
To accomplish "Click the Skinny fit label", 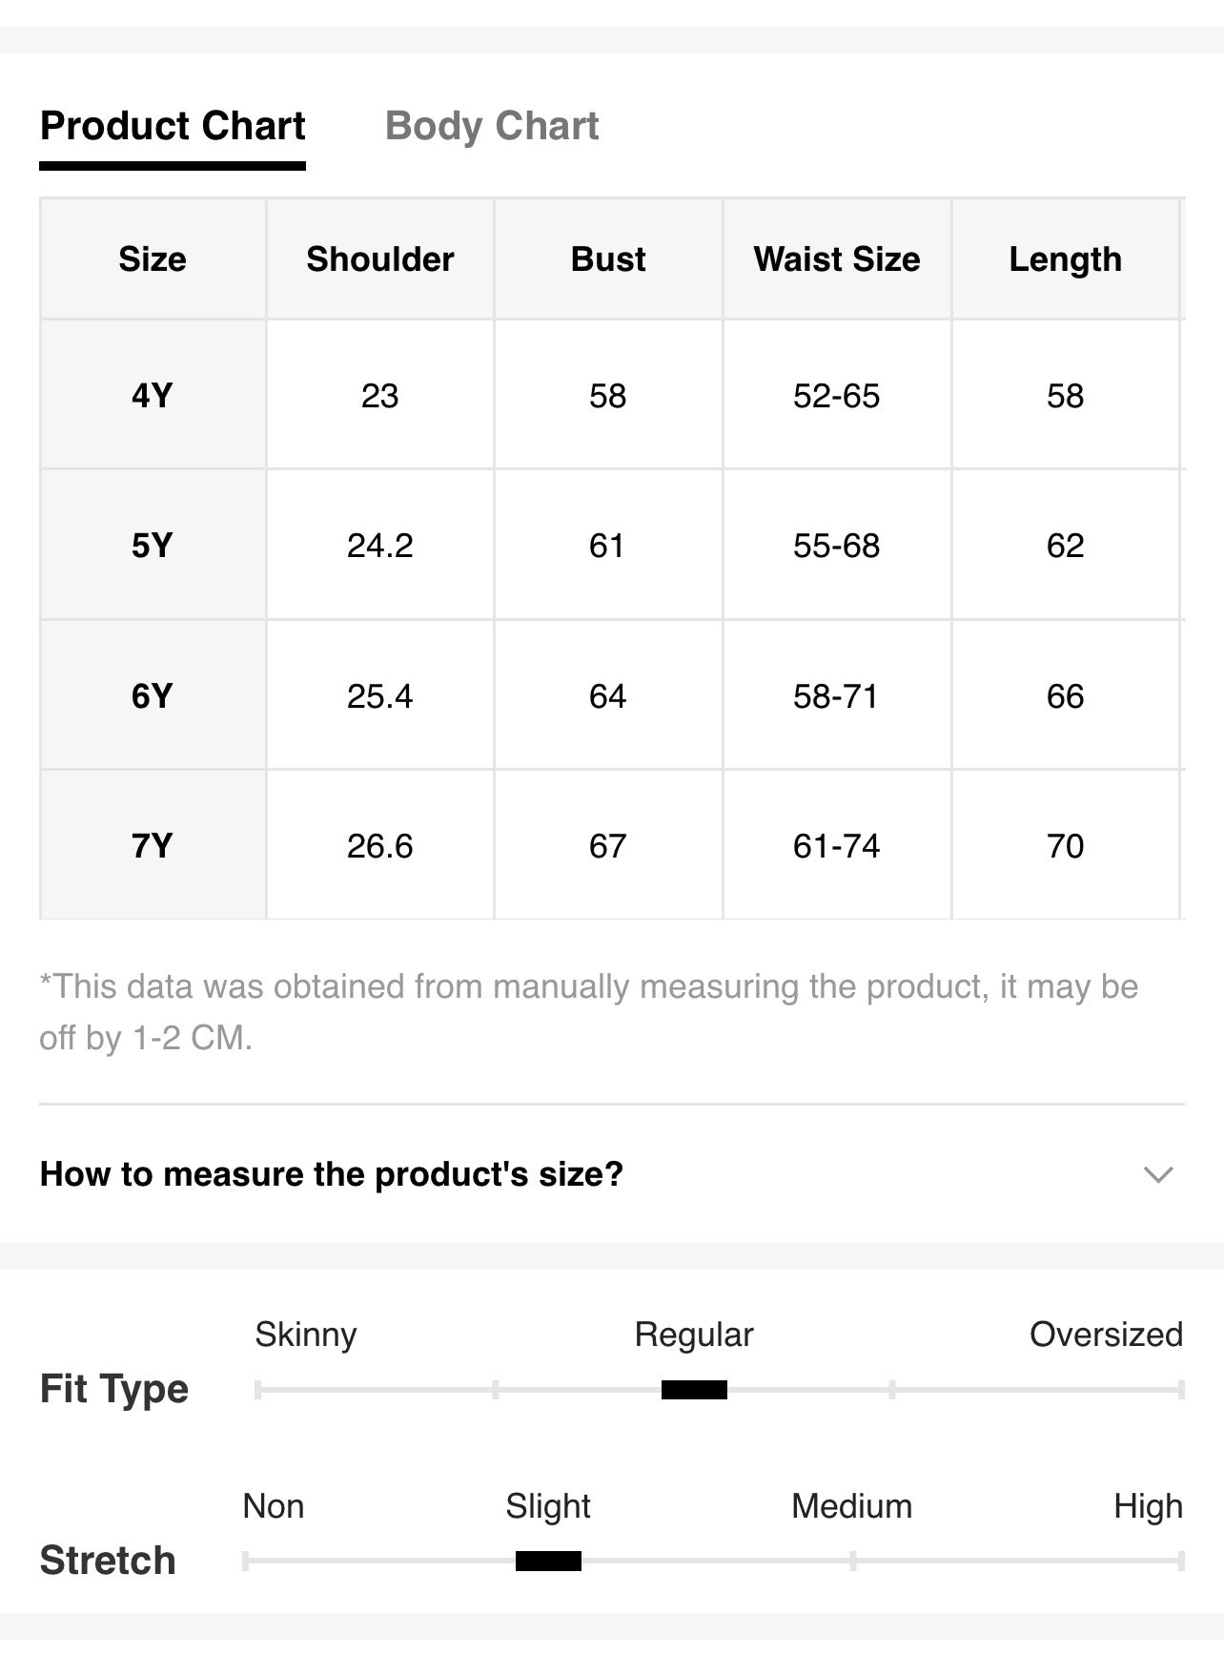I will coord(306,1335).
